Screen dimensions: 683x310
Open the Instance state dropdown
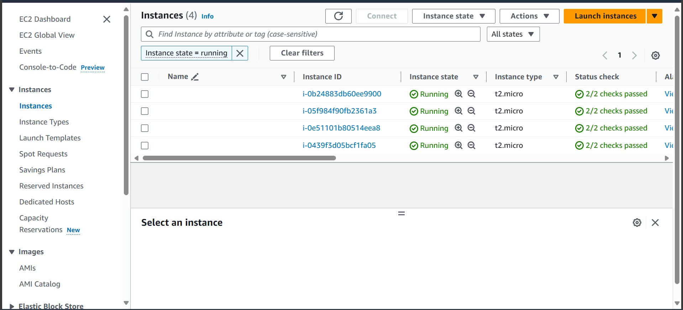point(453,16)
